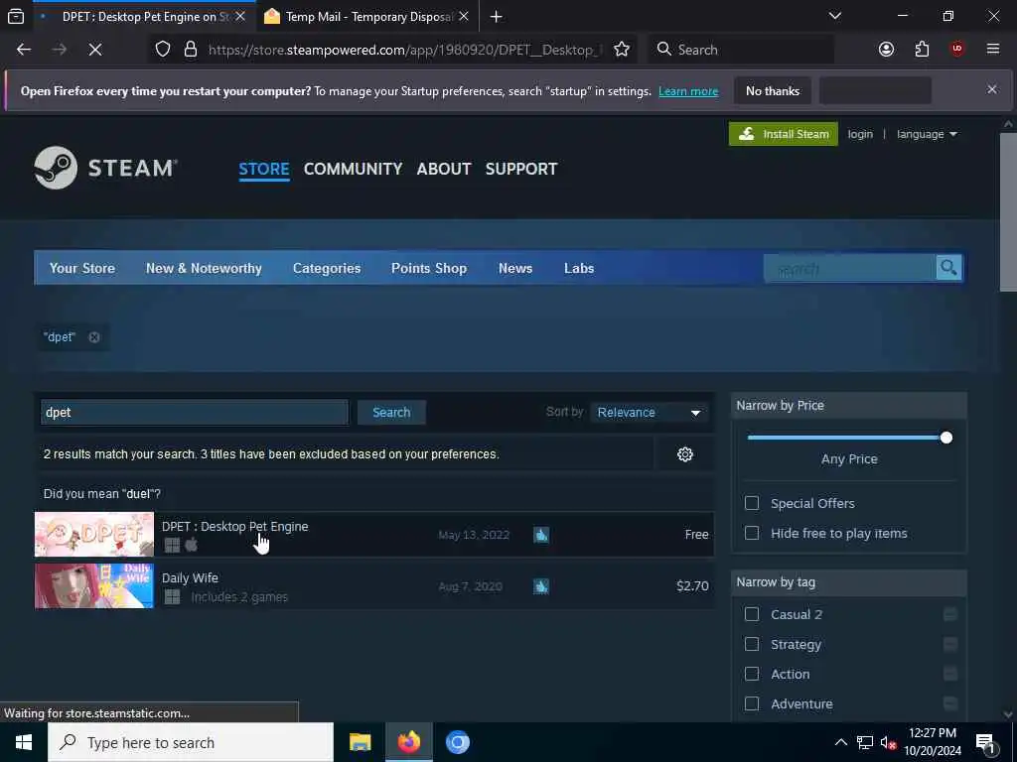This screenshot has height=762, width=1017.
Task: Check the Strategy tag filter
Action: pos(752,644)
